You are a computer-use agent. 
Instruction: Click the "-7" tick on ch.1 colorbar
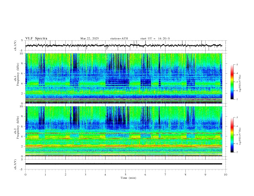[x=237, y=99]
